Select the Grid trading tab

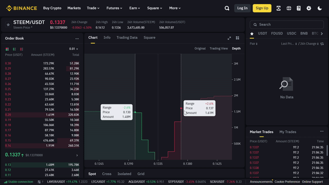141,173
